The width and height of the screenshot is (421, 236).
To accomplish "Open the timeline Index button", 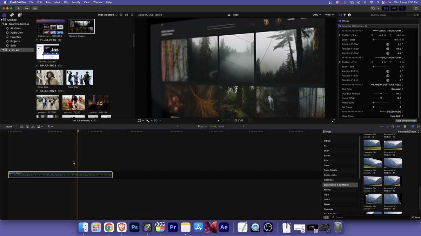I will pyautogui.click(x=9, y=127).
